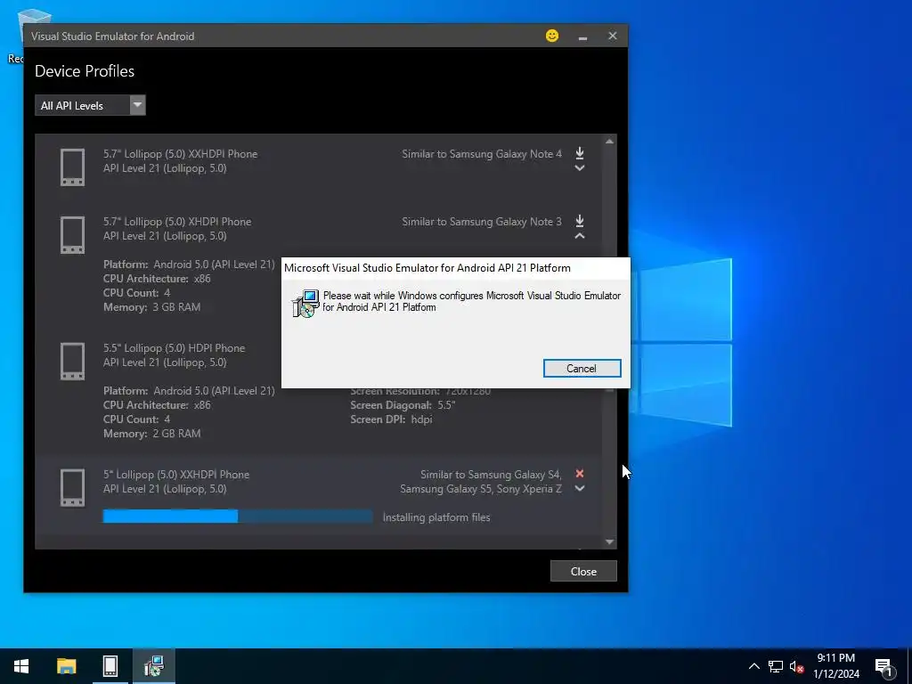
Task: Click the taskbar clock showing 9:11 PM
Action: pos(835,666)
